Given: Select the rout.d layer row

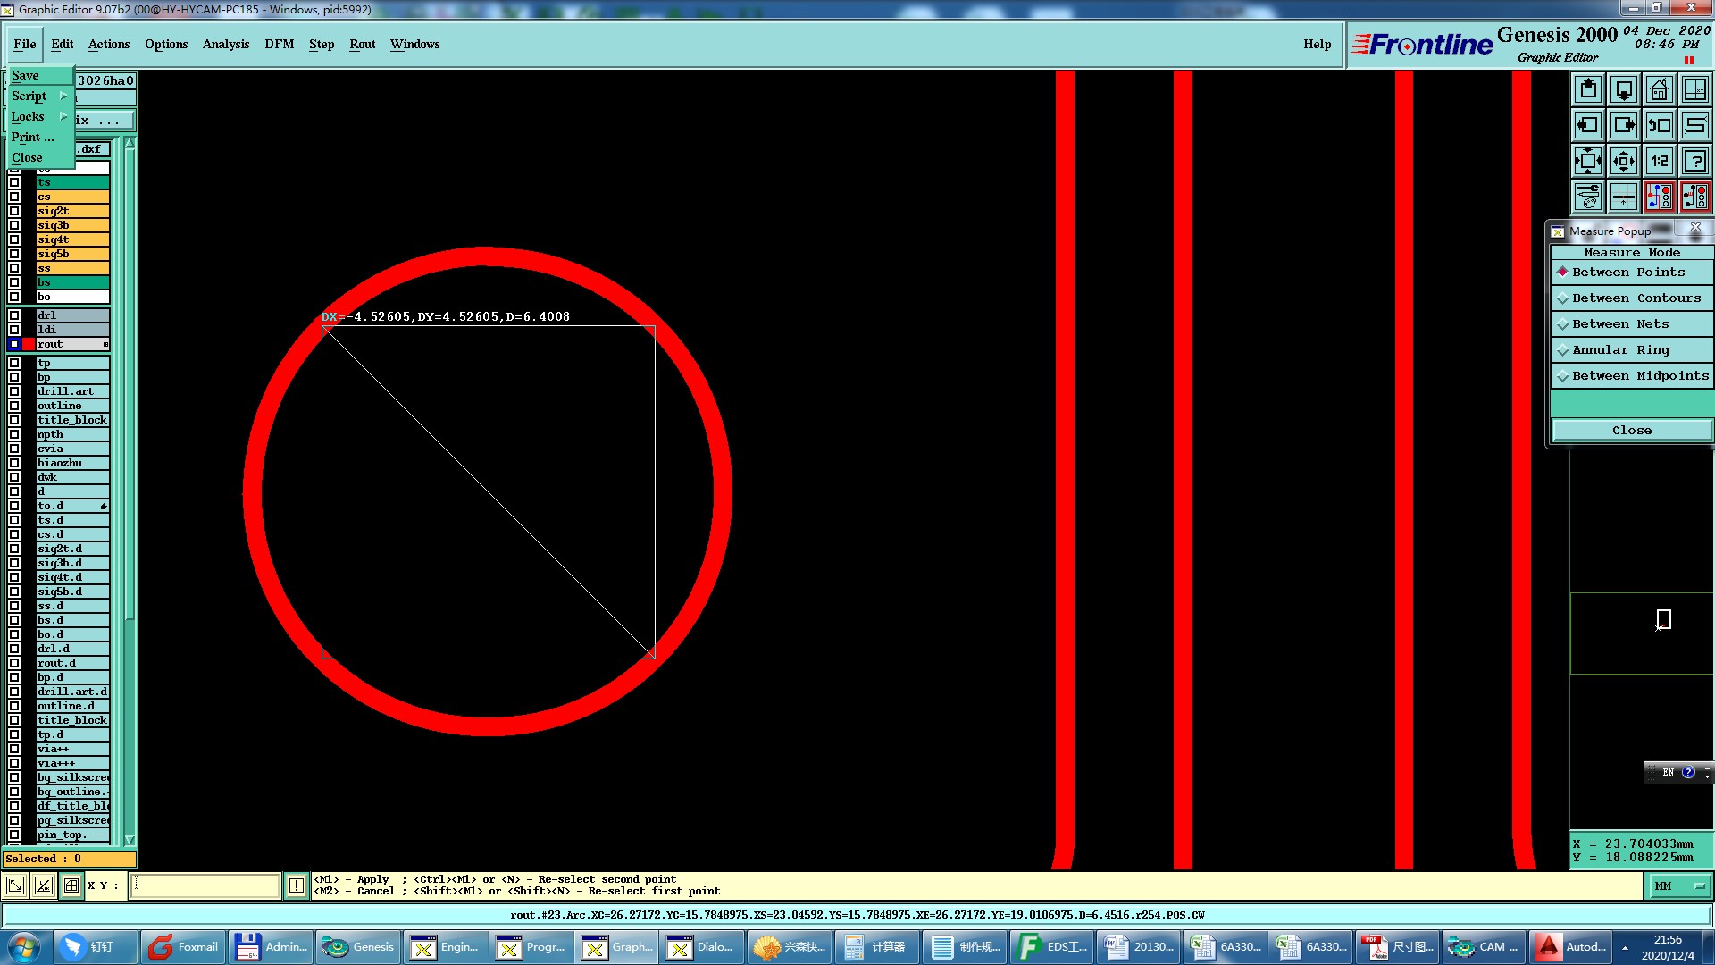Looking at the screenshot, I should 72,663.
